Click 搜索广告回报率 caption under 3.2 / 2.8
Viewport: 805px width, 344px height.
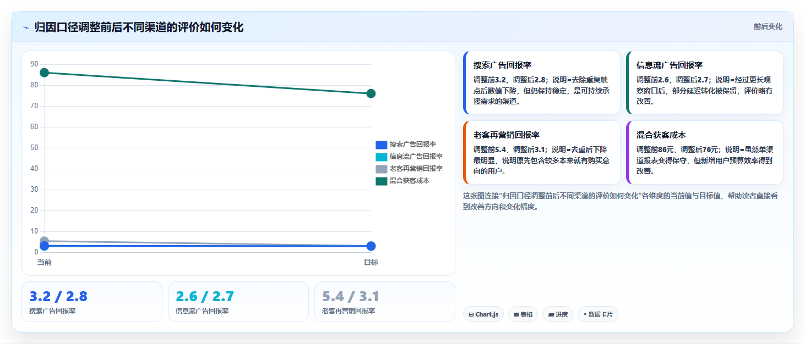52,311
